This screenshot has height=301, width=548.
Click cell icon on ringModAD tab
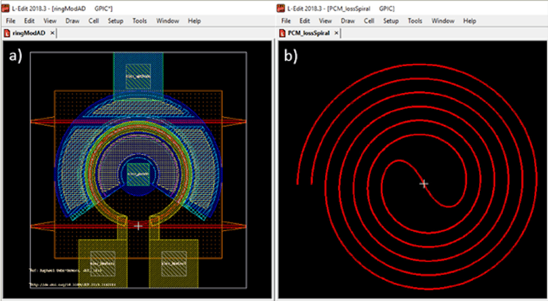point(7,33)
